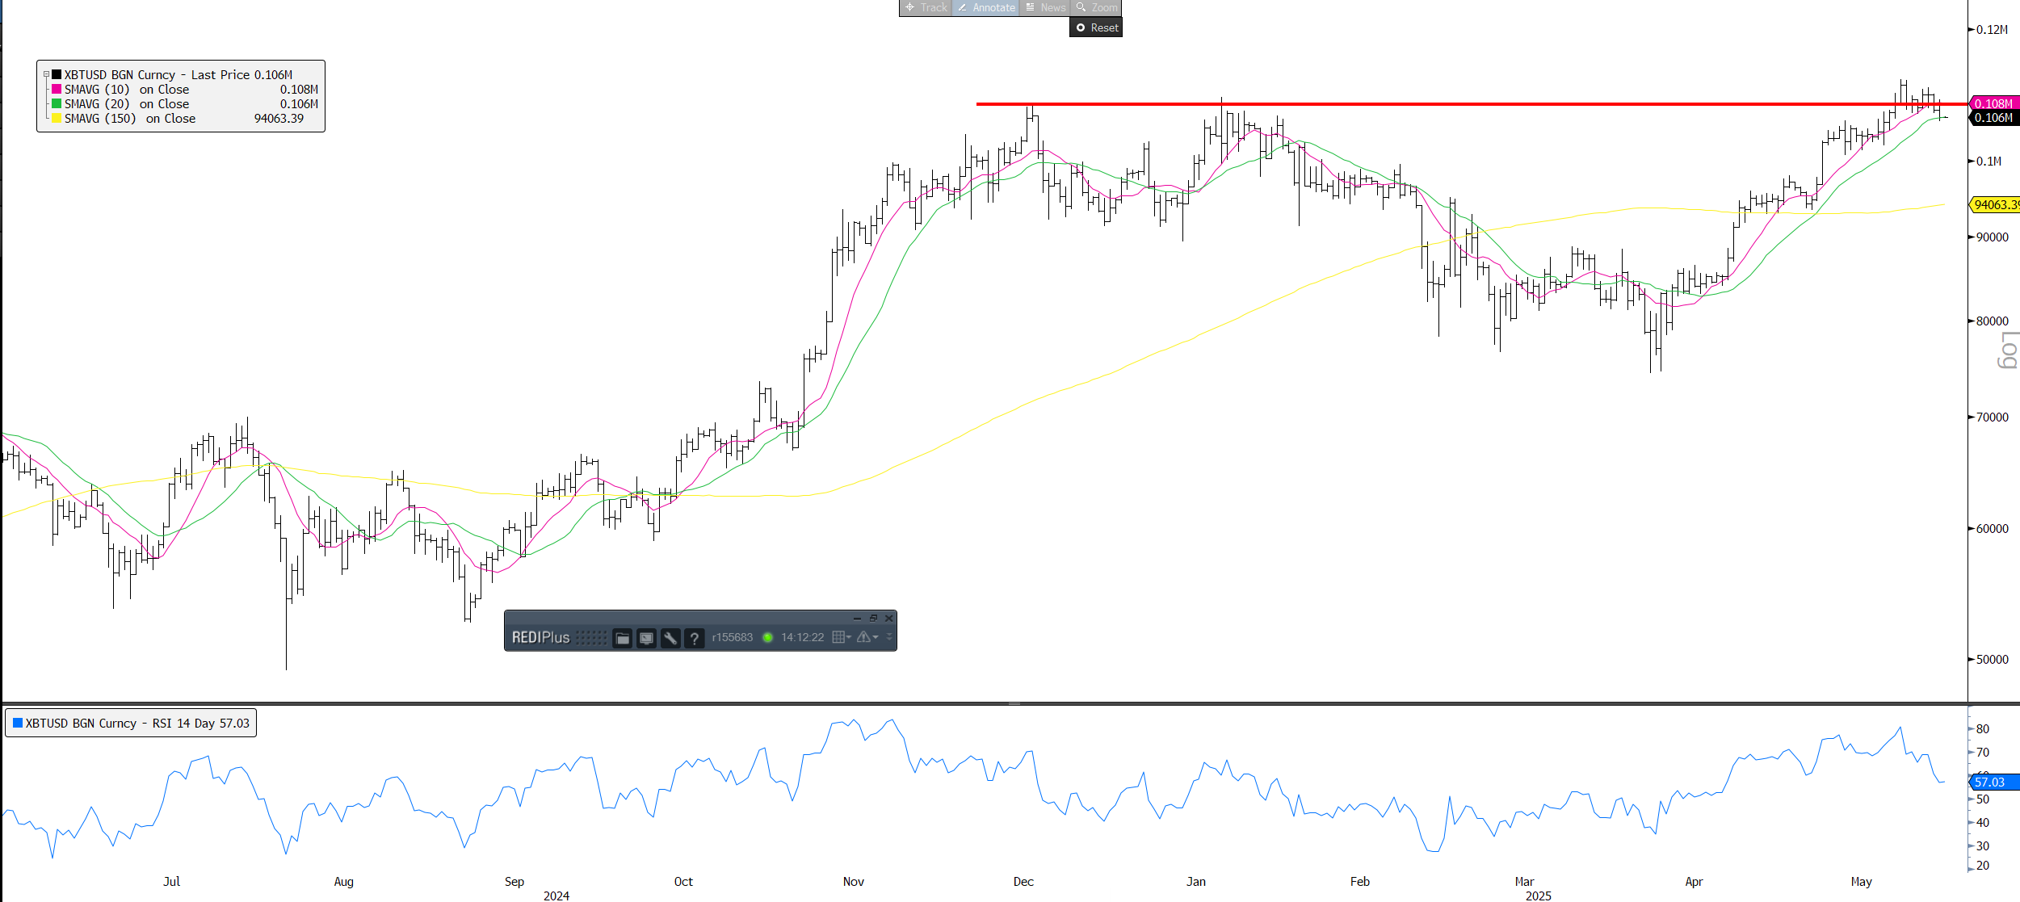Screen dimensions: 2020x902
Task: Collapse the XBTUSD legend tree
Action: point(46,74)
